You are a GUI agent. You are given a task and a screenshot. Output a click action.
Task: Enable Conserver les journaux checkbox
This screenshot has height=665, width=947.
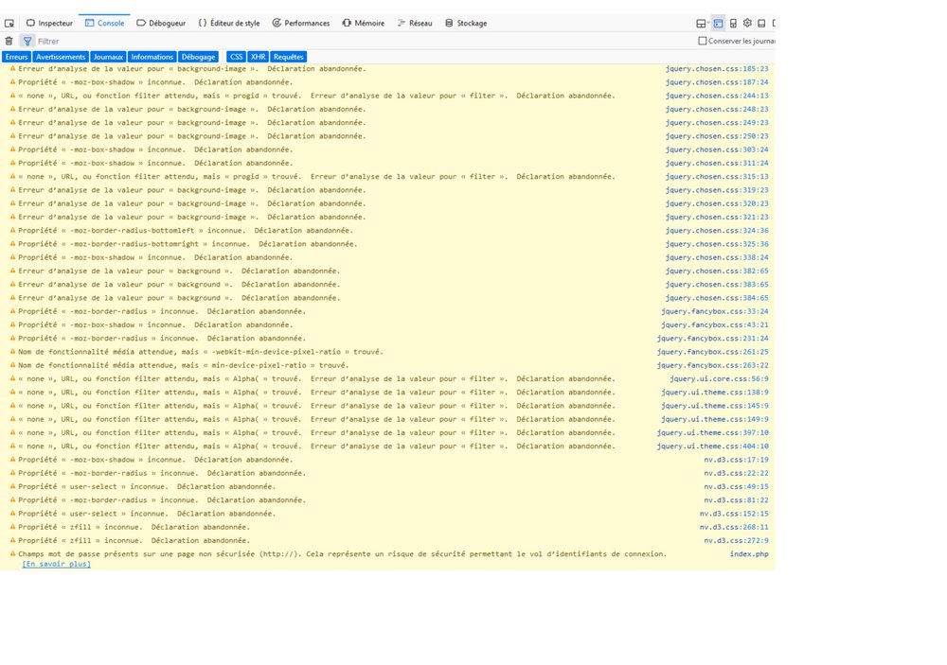(x=703, y=41)
